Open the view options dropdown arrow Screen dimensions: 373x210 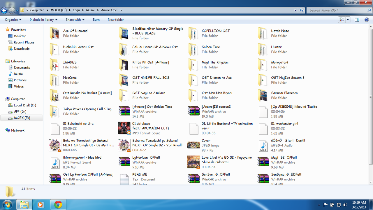pyautogui.click(x=348, y=20)
